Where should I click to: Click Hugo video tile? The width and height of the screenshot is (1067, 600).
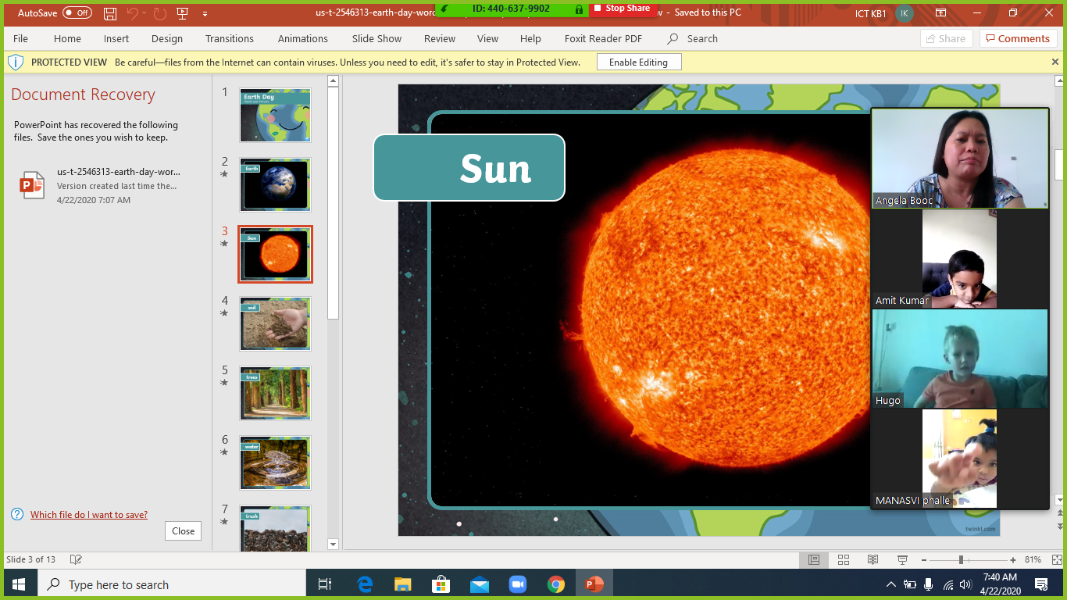point(960,359)
